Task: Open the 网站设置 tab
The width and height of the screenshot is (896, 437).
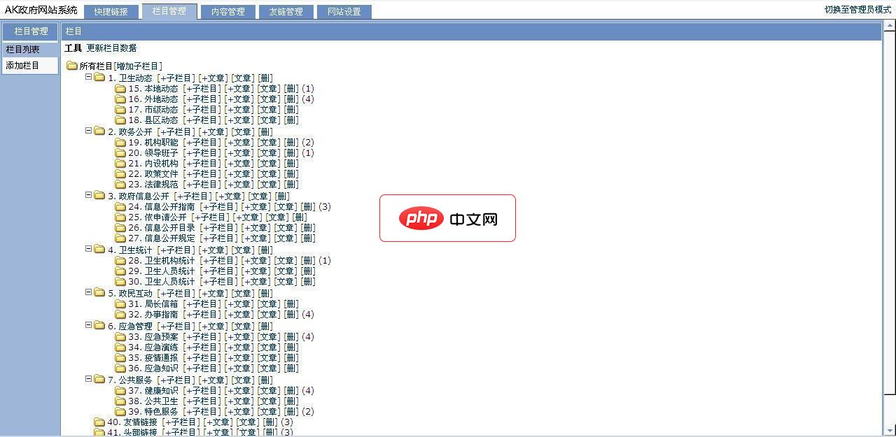Action: click(344, 10)
